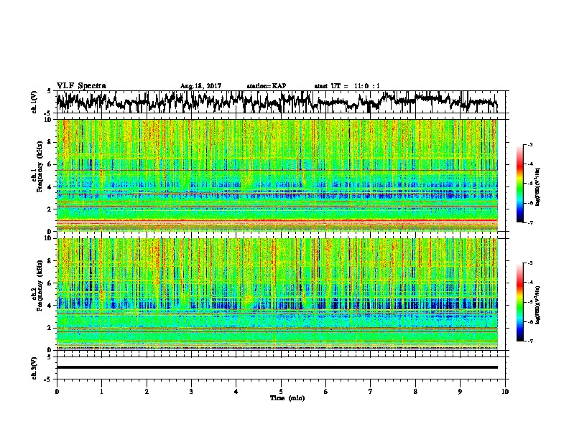Click the ch.2 color scale bar
This screenshot has height=439, width=569.
pyautogui.click(x=520, y=302)
